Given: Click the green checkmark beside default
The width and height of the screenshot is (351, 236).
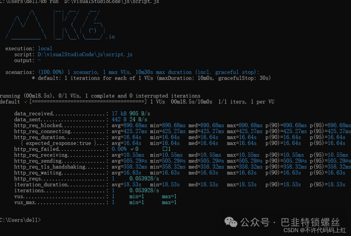Looking at the screenshot, I should tap(26, 102).
